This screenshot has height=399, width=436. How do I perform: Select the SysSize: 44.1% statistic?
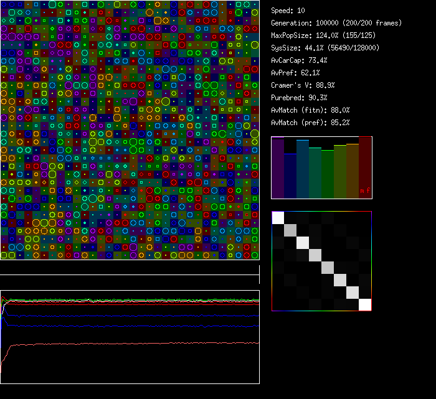coord(325,48)
